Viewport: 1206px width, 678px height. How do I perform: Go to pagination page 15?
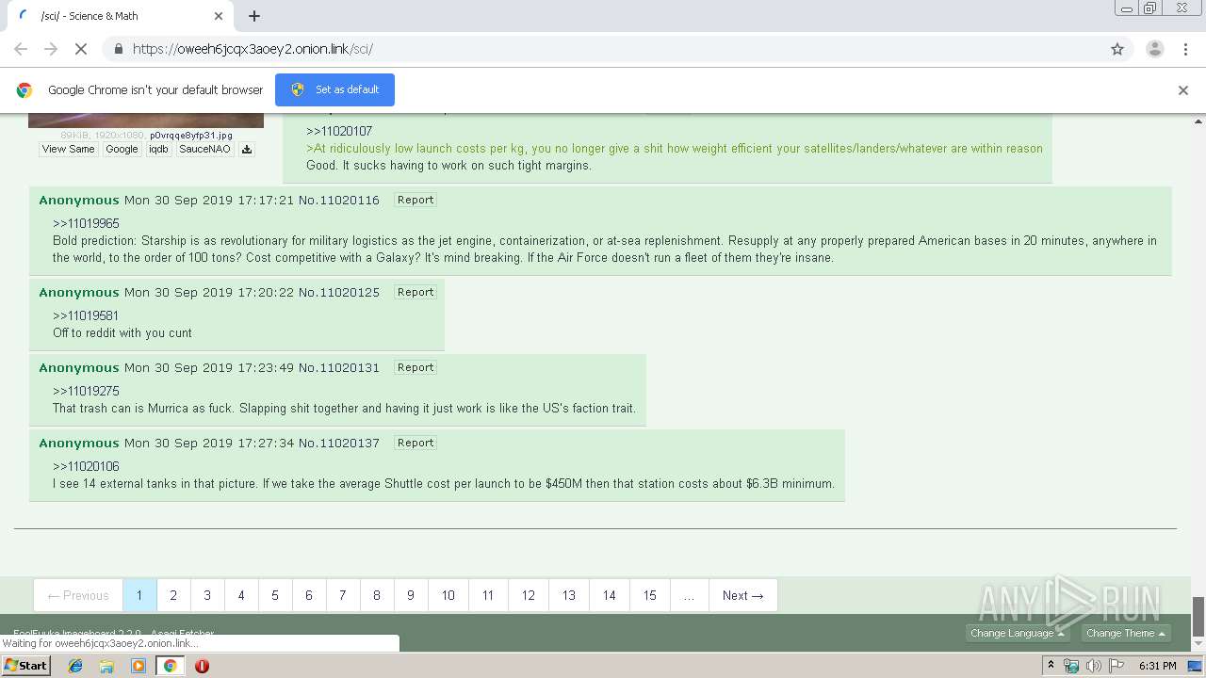[x=650, y=595]
